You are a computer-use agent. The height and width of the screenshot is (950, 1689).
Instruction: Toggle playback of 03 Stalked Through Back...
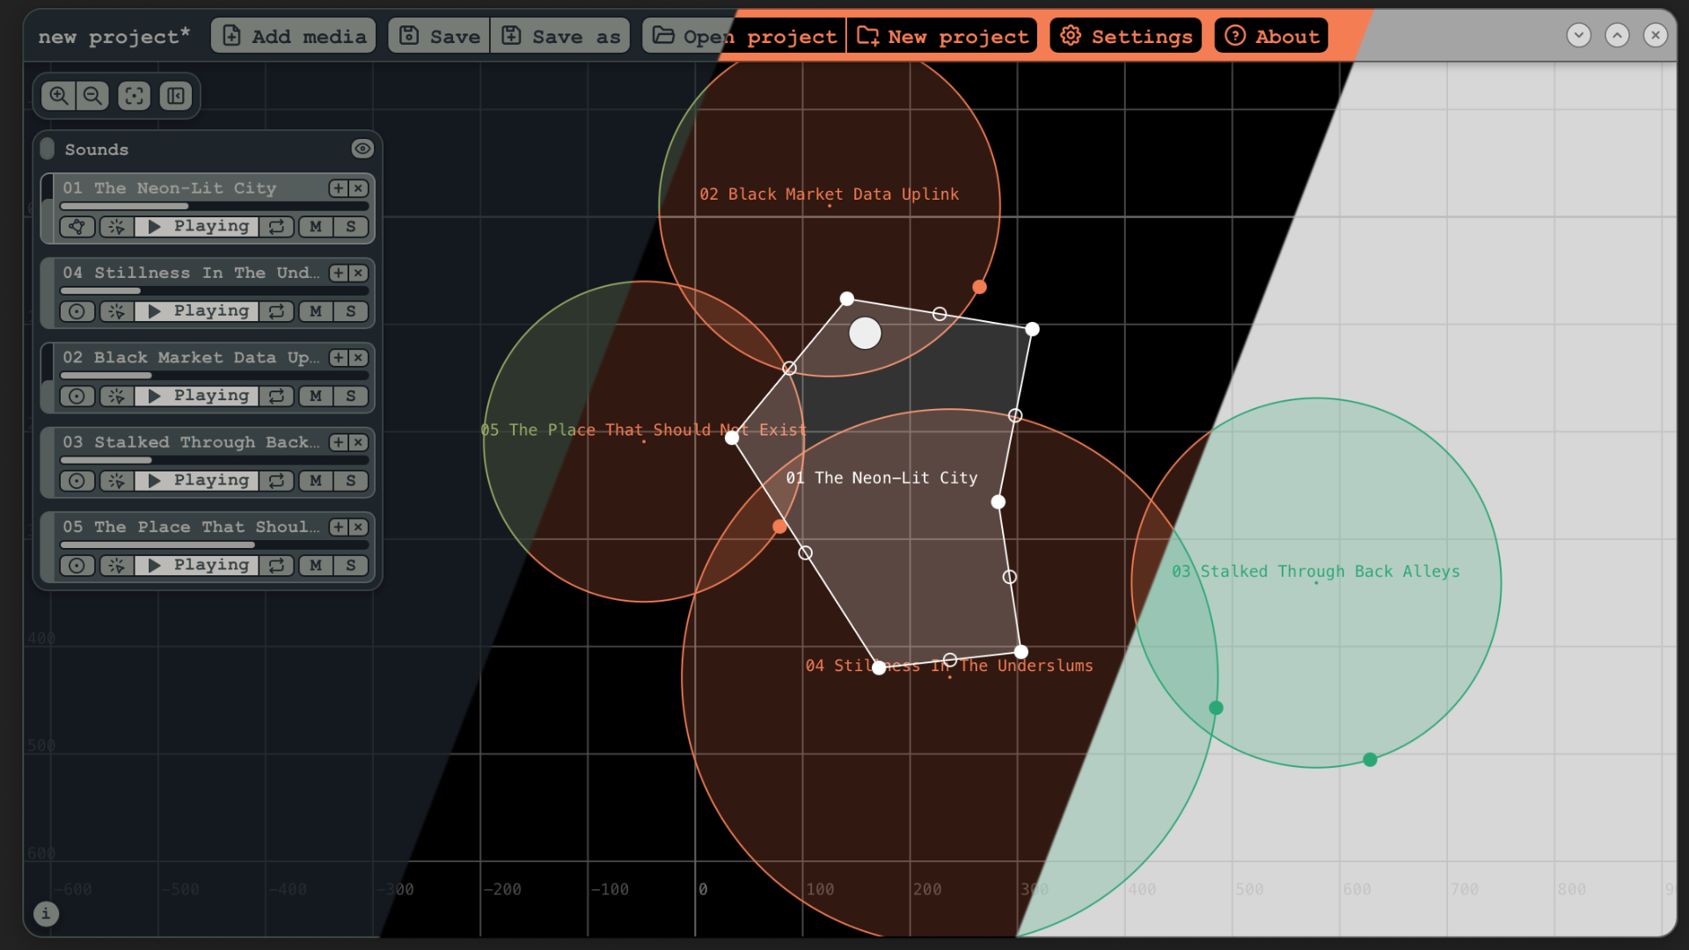[197, 480]
